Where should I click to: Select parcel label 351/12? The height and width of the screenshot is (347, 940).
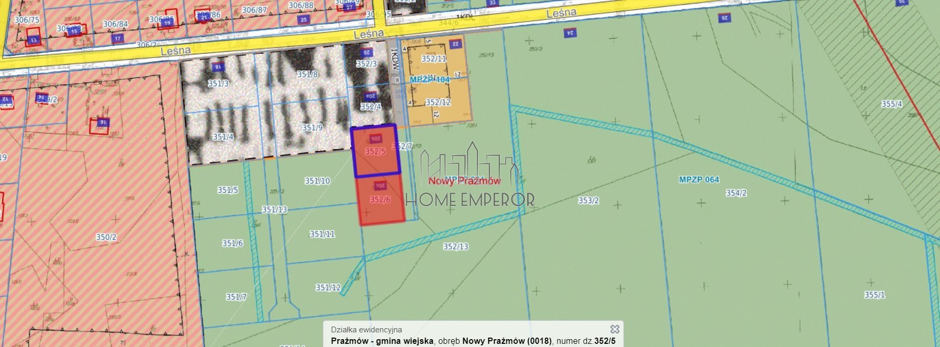[328, 287]
